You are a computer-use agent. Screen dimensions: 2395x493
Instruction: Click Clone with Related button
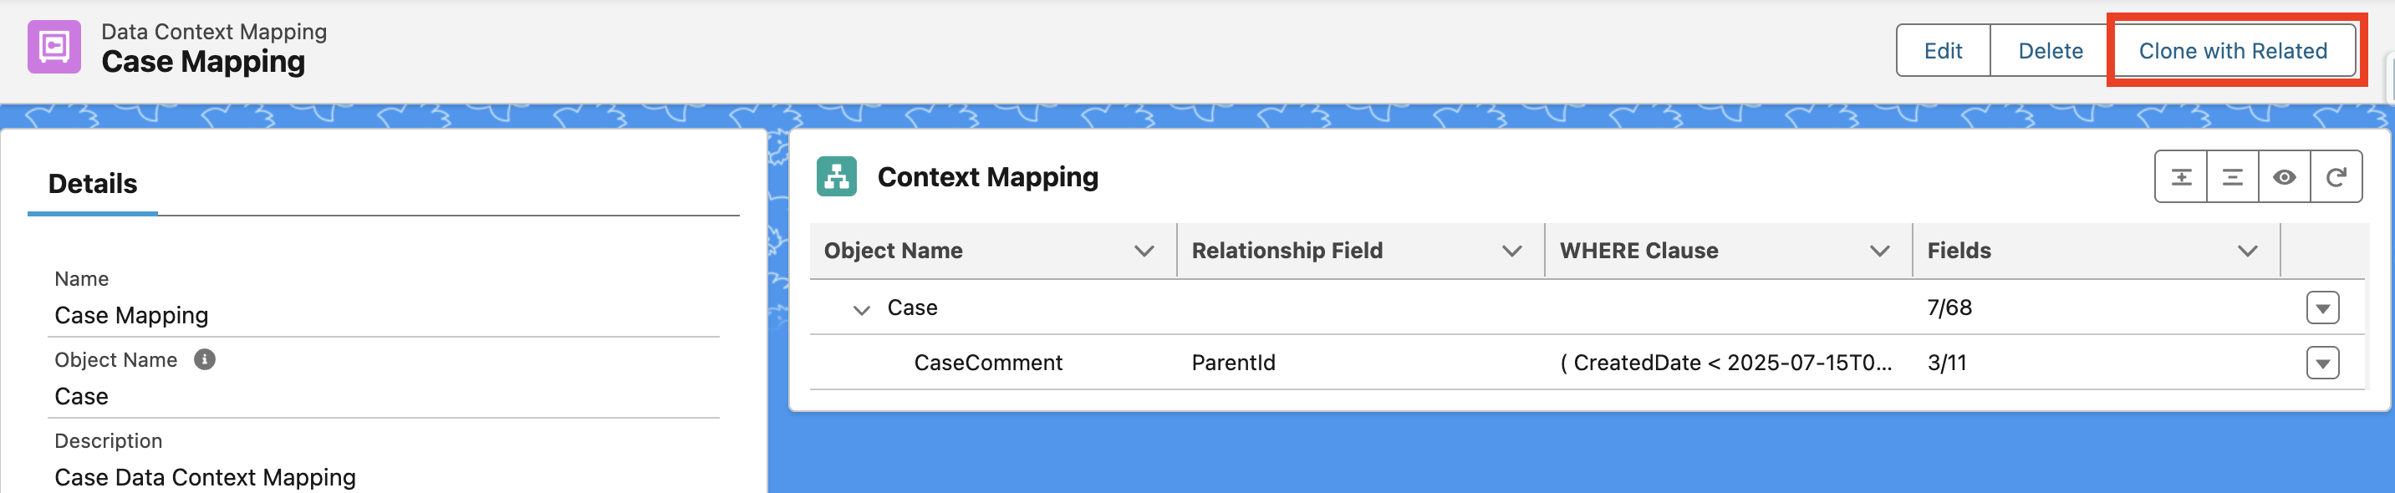pyautogui.click(x=2232, y=51)
